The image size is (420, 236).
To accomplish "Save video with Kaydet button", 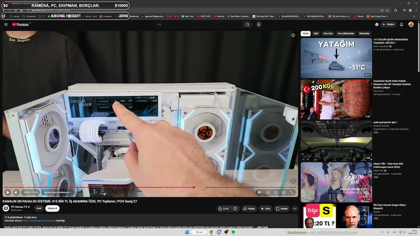I will click(282, 209).
